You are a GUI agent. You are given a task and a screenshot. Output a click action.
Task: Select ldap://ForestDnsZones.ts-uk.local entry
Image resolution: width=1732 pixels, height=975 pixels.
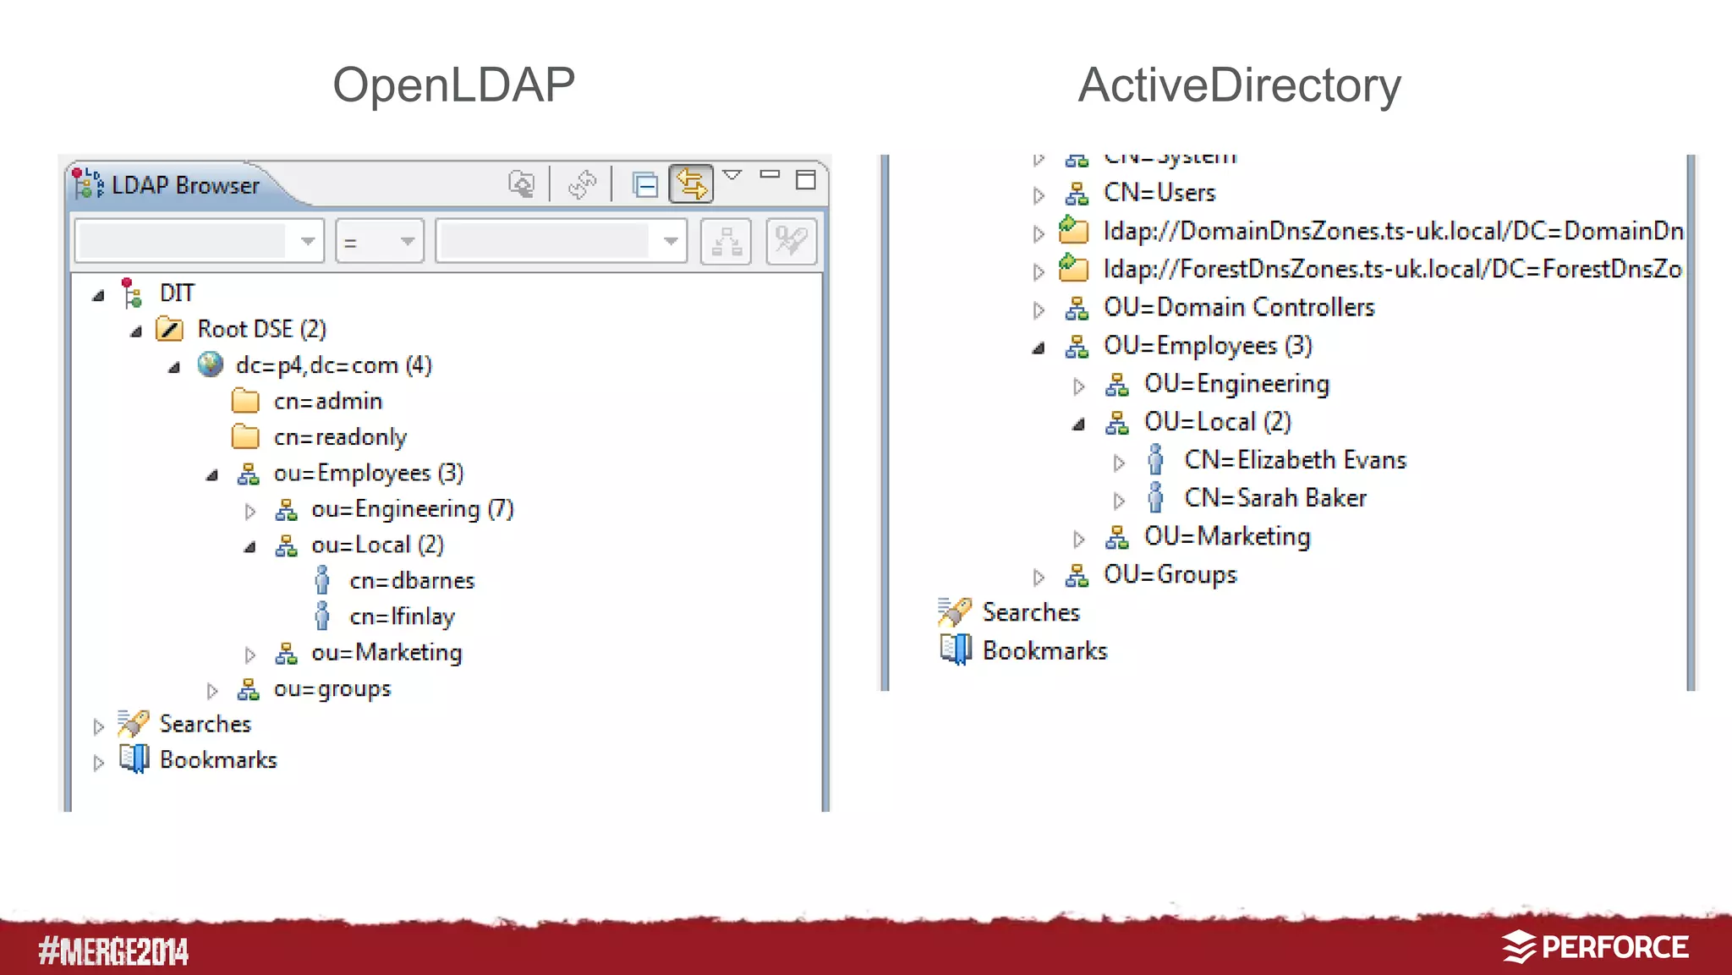[1393, 269]
